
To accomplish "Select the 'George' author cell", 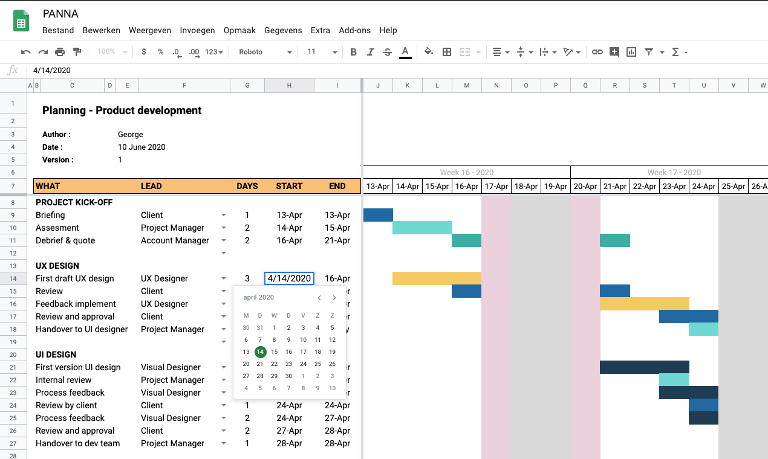I will click(x=131, y=135).
